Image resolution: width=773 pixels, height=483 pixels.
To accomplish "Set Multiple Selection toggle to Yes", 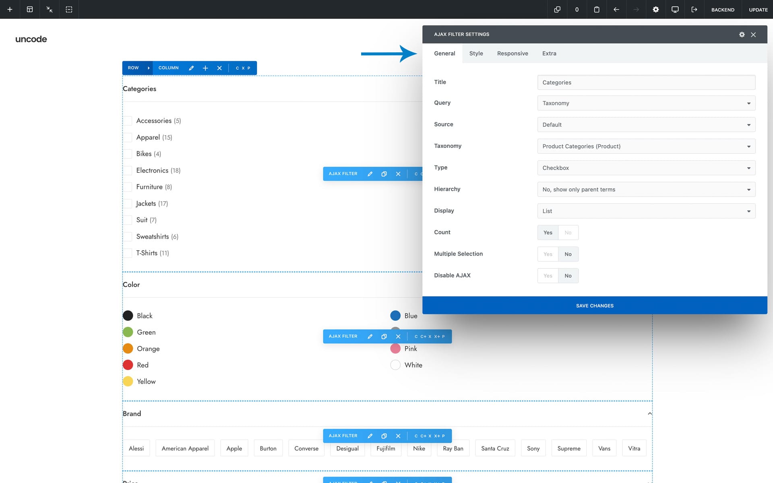I will tap(548, 254).
